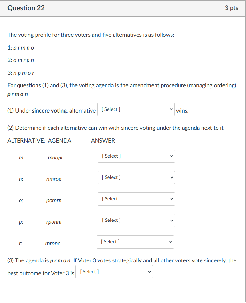Open the answer dropdown for alternative r
Screen dimensions: 246x303
tap(135, 242)
